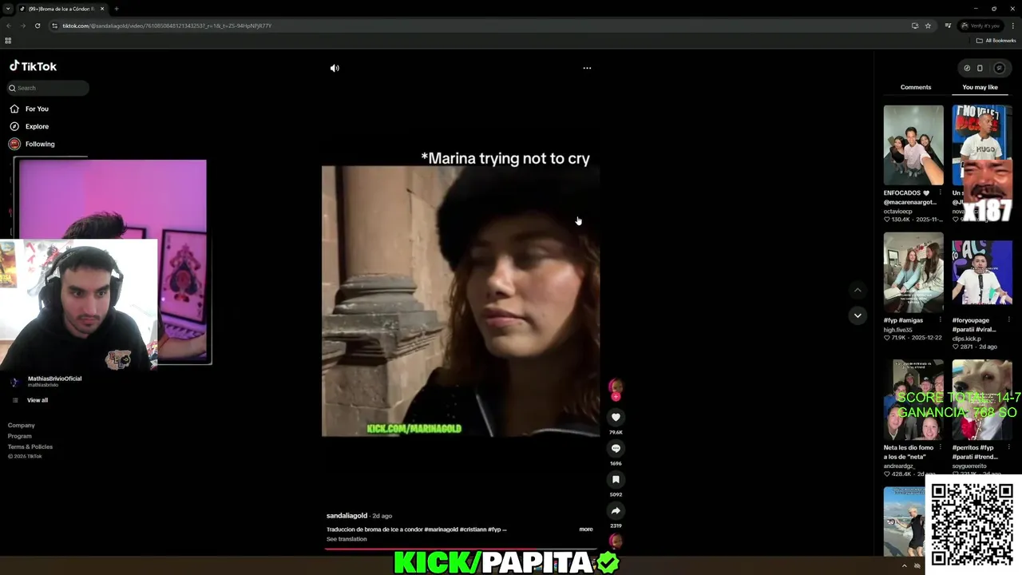Click the clips.kick.p author name
Image resolution: width=1022 pixels, height=575 pixels.
tap(966, 339)
